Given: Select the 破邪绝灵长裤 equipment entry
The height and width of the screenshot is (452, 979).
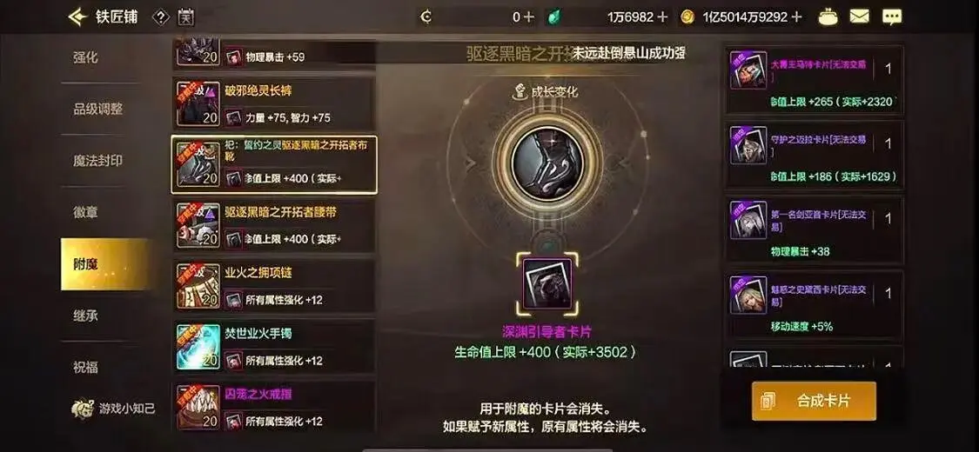Looking at the screenshot, I should pos(273,103).
